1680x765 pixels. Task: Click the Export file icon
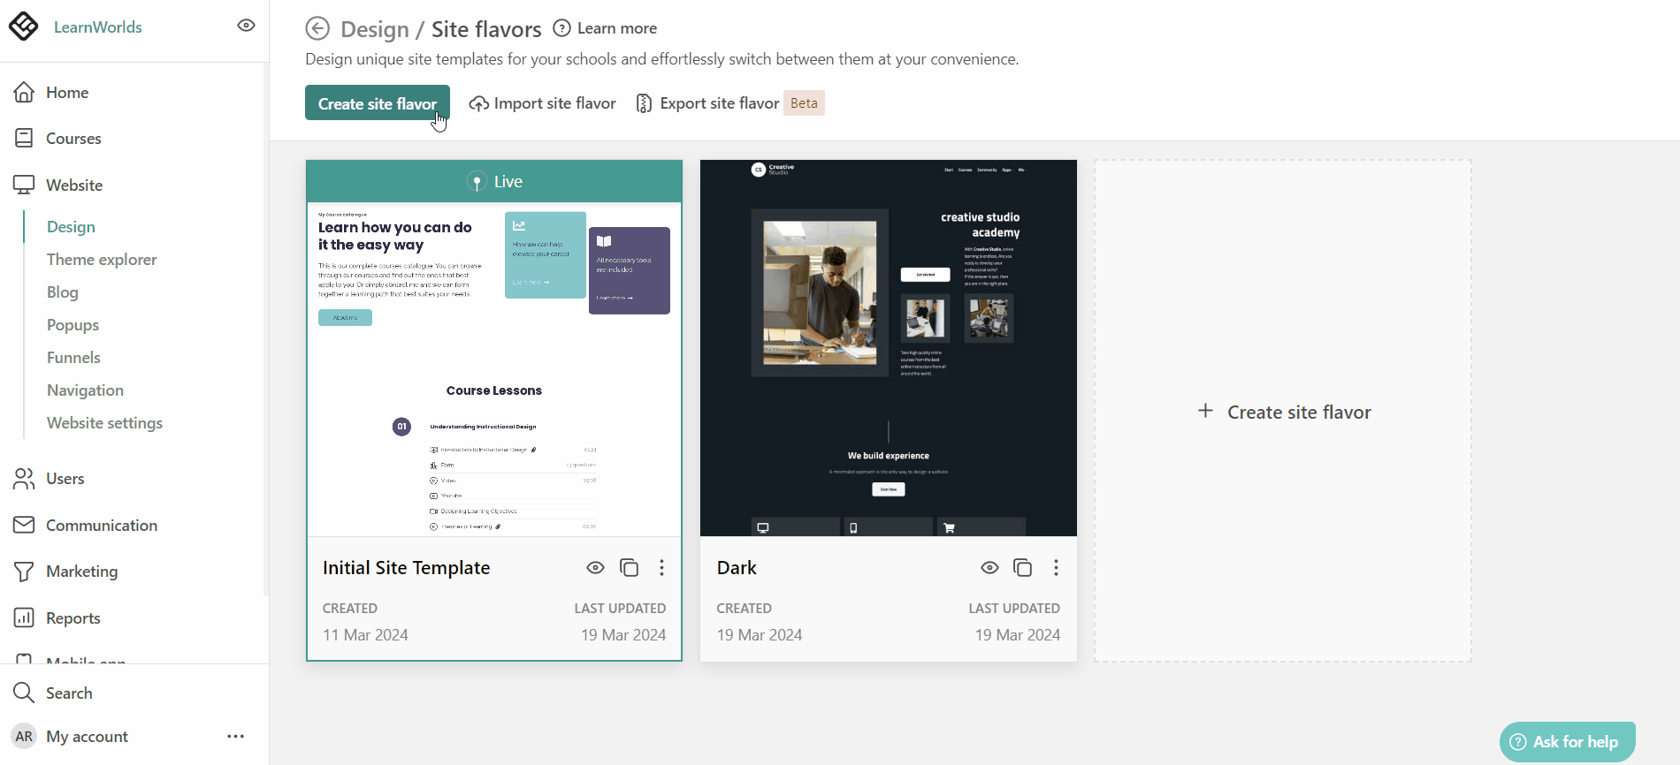pos(645,104)
